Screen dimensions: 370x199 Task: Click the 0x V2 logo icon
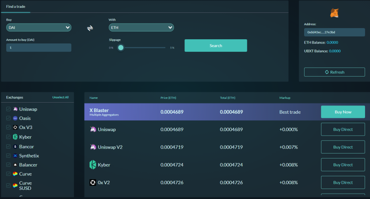[93, 182]
